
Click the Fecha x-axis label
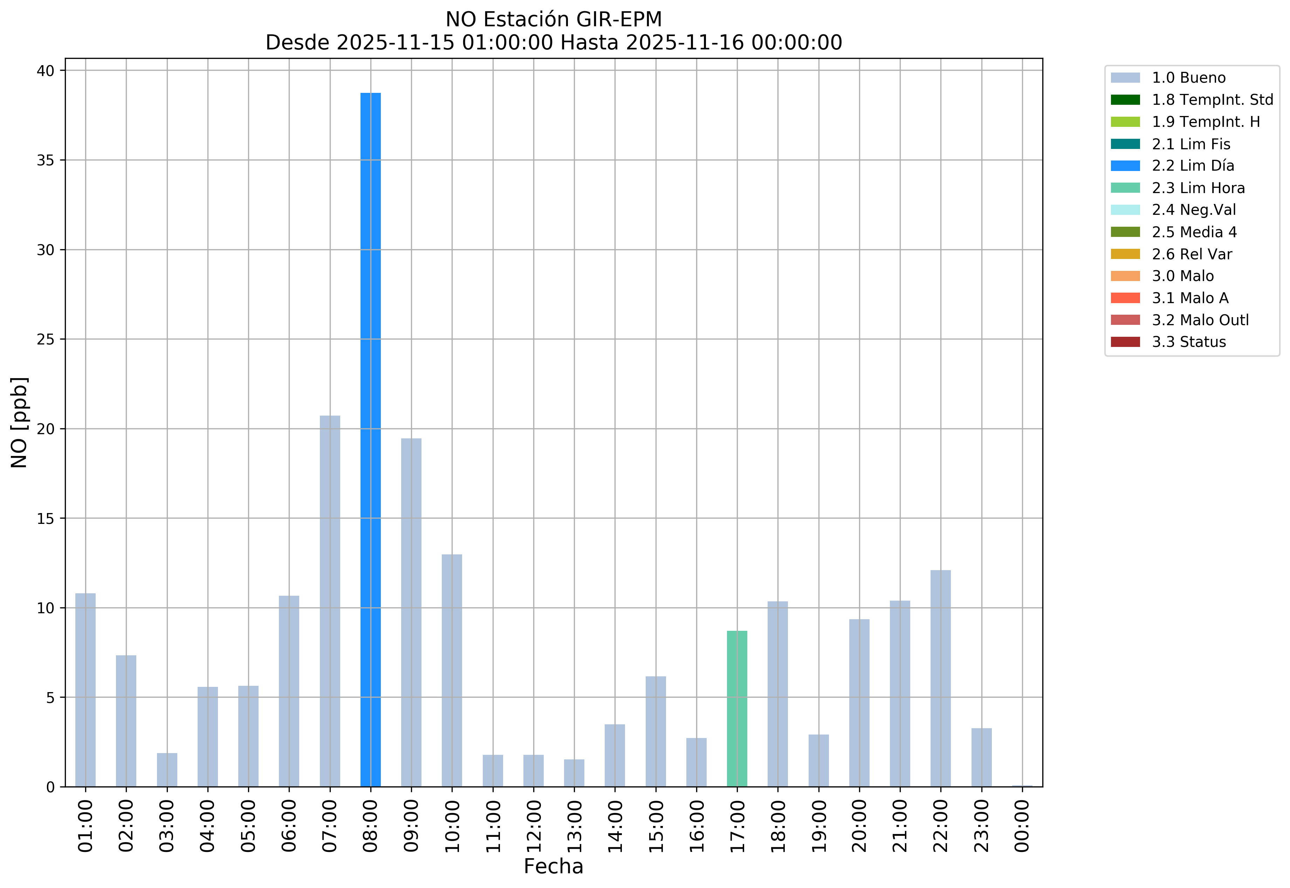[553, 866]
